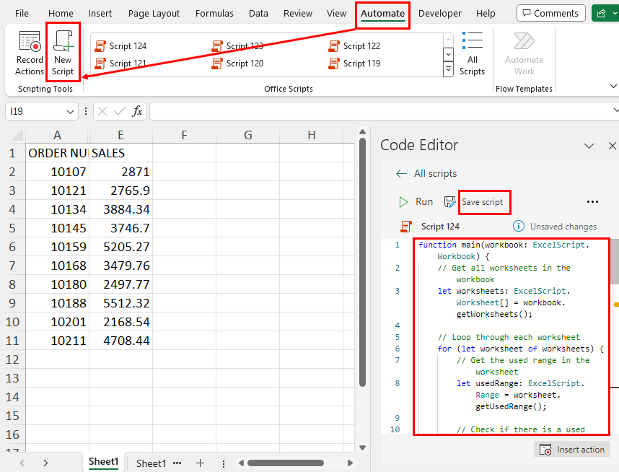The height and width of the screenshot is (472, 619).
Task: Click Save script
Action: [x=483, y=202]
